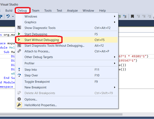Click the Delete All Breakpoints icon
154x119 pixels.
(x=19, y=93)
